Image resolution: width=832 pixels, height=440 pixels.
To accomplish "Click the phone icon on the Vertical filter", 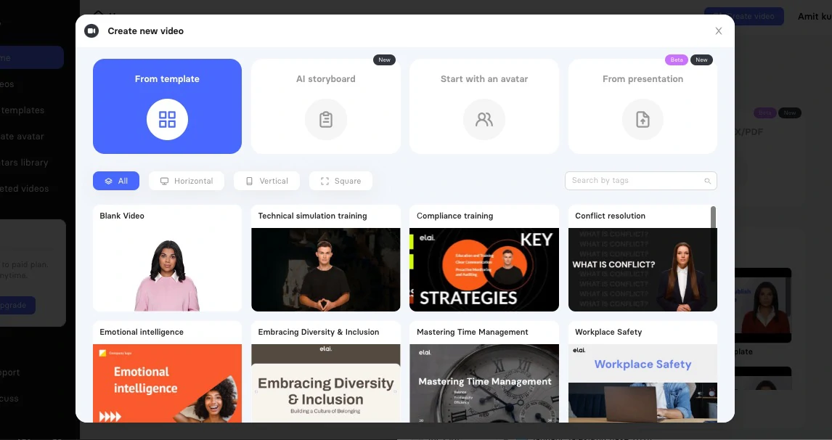I will pyautogui.click(x=250, y=181).
